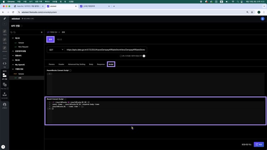This screenshot has width=267, height=150.
Task: Bookmark page with the star icon
Action: point(251,12)
